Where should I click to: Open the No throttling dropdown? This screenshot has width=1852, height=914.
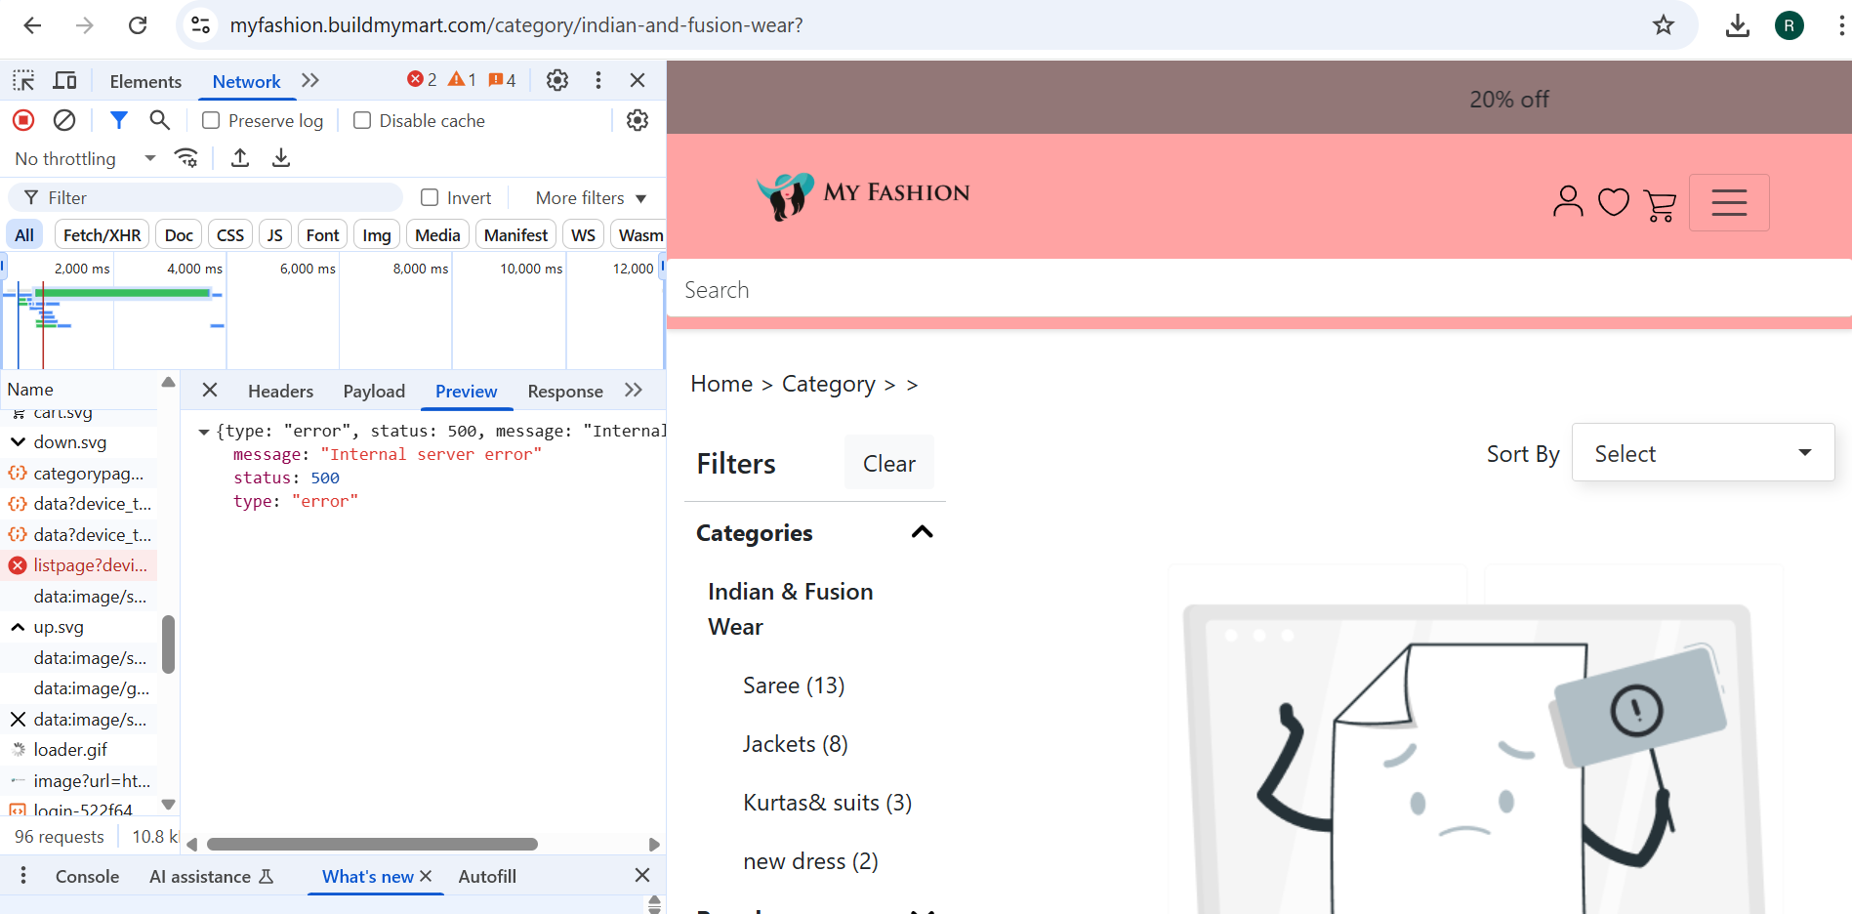tap(86, 158)
